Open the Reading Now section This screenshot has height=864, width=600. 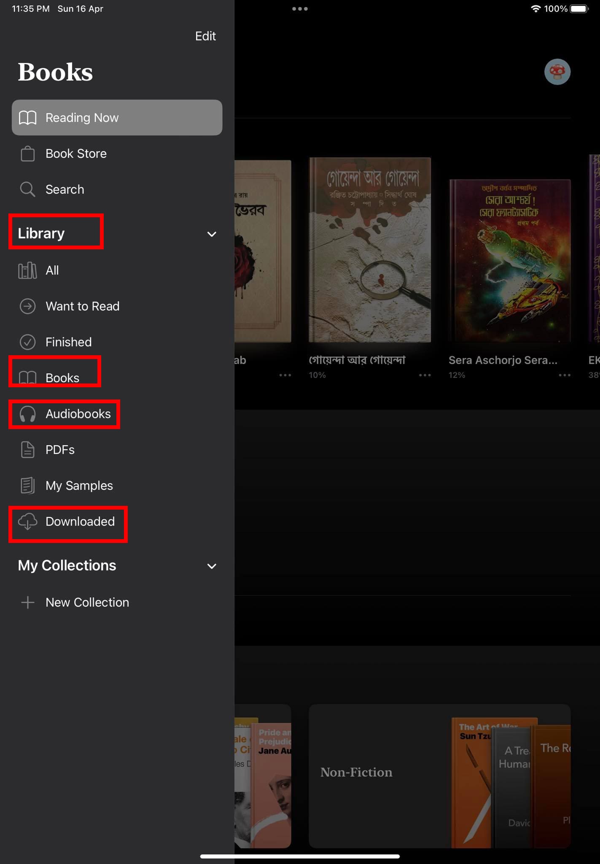point(117,118)
